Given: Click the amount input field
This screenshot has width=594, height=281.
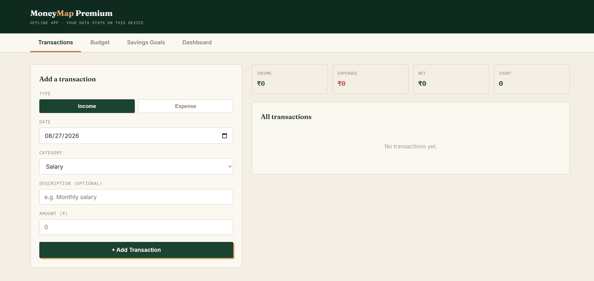Looking at the screenshot, I should click(136, 227).
